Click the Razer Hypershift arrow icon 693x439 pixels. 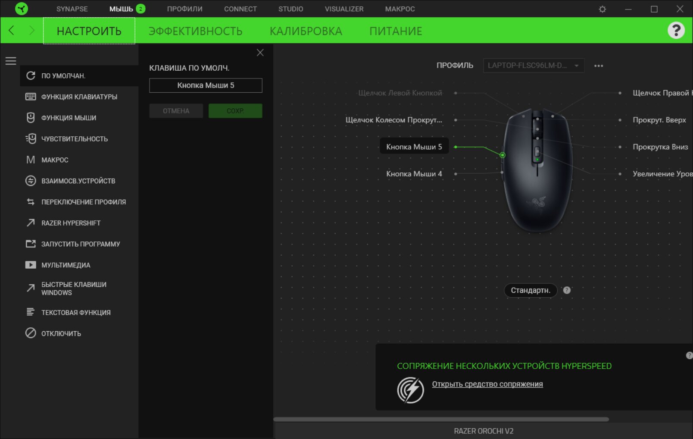point(31,223)
